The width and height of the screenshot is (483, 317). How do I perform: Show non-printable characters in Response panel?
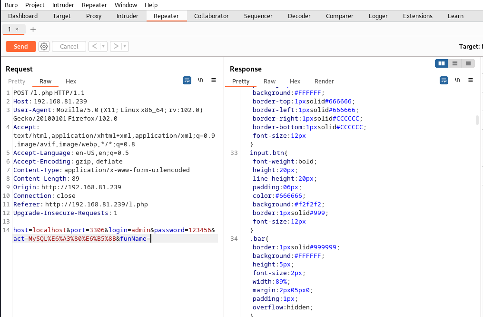pos(457,81)
